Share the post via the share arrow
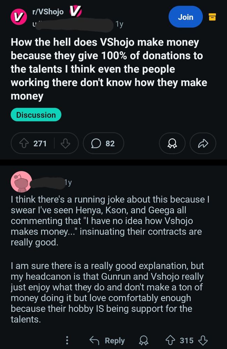227x349 pixels. click(x=203, y=143)
